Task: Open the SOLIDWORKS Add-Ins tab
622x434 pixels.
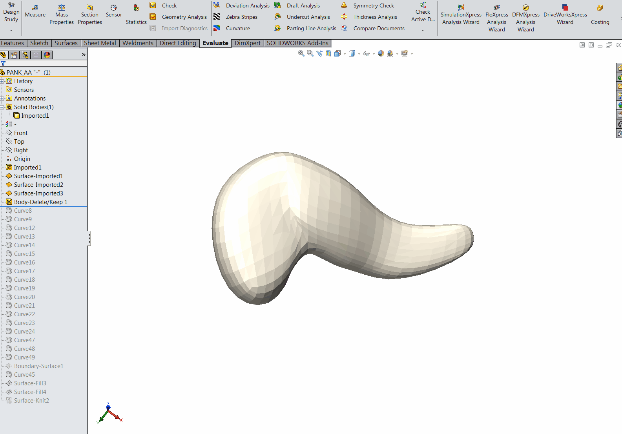Action: 297,43
